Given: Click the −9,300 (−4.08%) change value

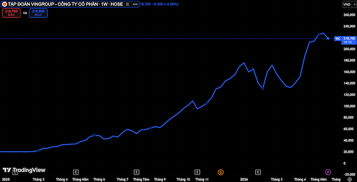Looking at the screenshot, I should (x=165, y=4).
